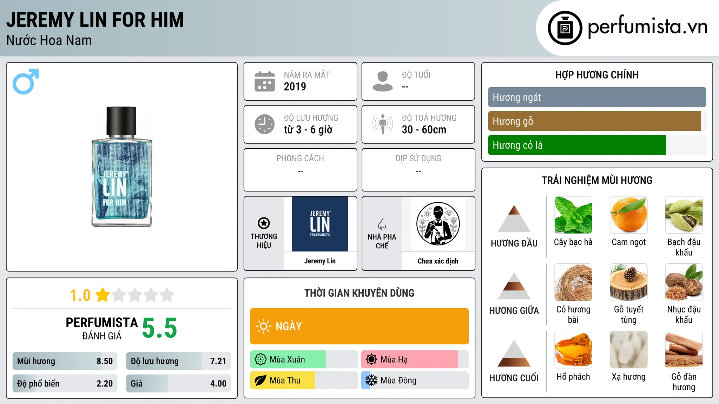Click the Mùi hương 8.50 score bar

click(65, 361)
